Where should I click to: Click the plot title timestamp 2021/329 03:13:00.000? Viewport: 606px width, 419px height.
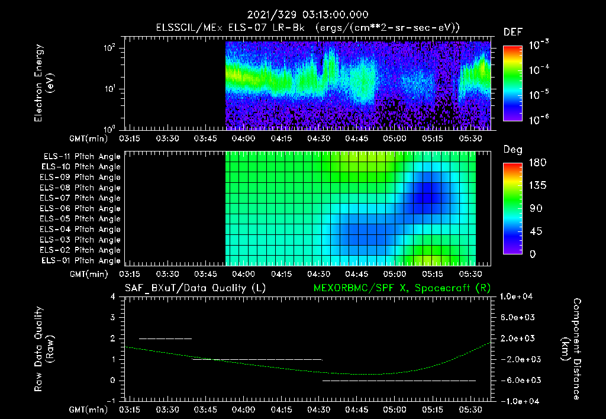[308, 15]
